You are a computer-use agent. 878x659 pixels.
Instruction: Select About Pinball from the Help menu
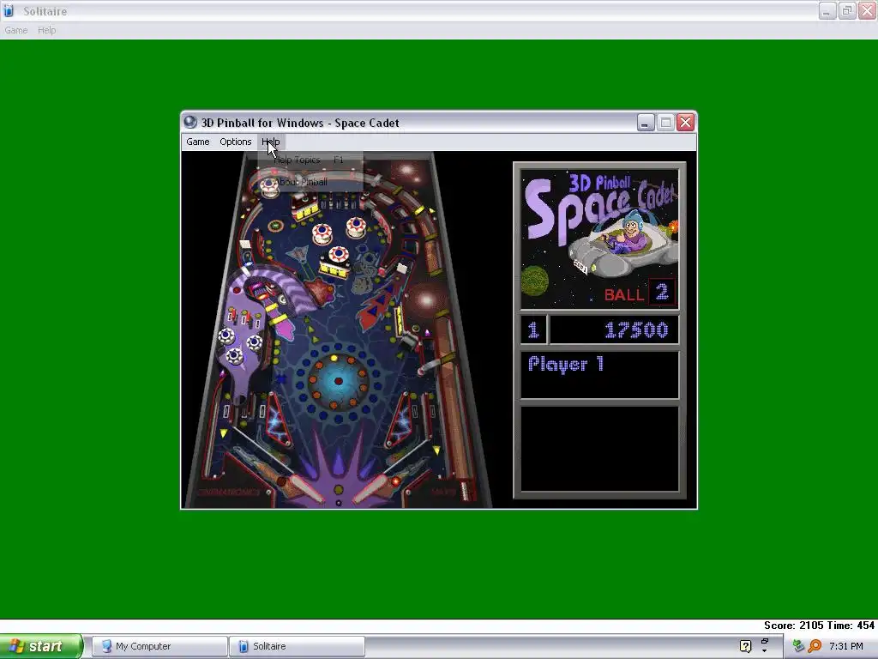pyautogui.click(x=310, y=182)
